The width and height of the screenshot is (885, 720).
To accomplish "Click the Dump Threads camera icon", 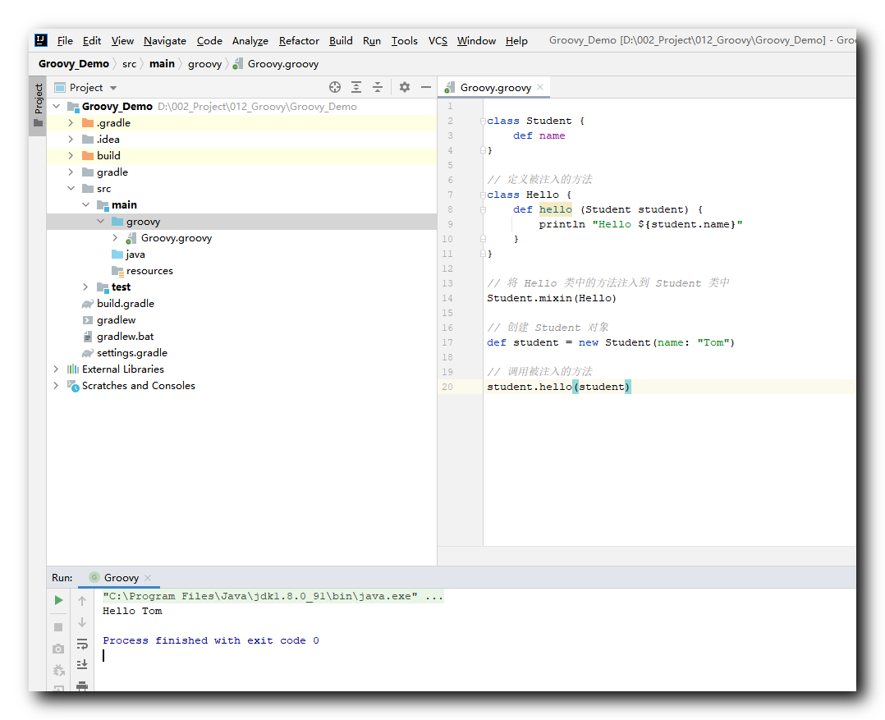I will (x=58, y=649).
